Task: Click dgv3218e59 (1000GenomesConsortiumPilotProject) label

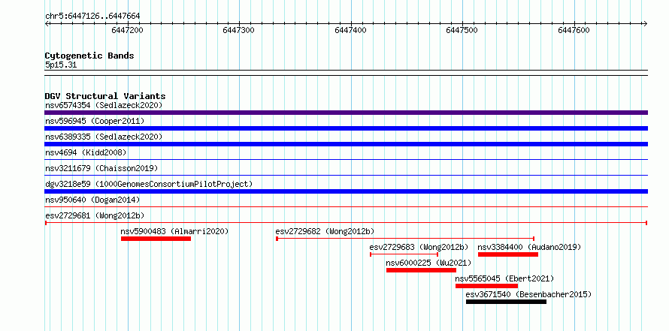Action: pyautogui.click(x=149, y=184)
